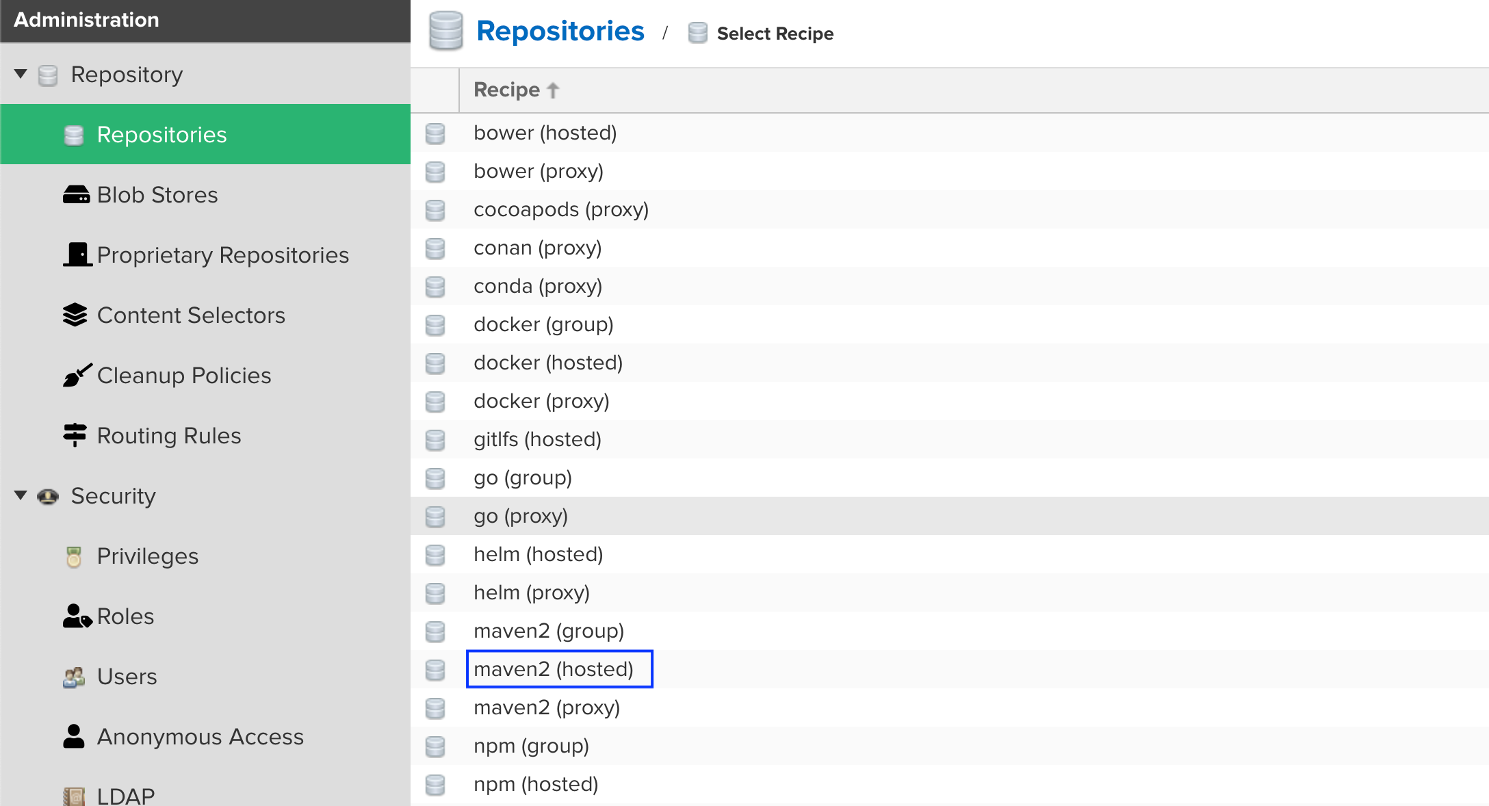
Task: Collapse the Security tree section
Action: pyautogui.click(x=21, y=495)
